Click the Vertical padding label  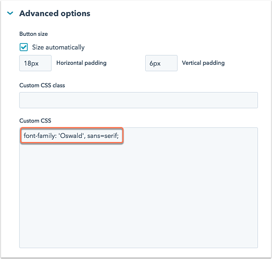203,63
